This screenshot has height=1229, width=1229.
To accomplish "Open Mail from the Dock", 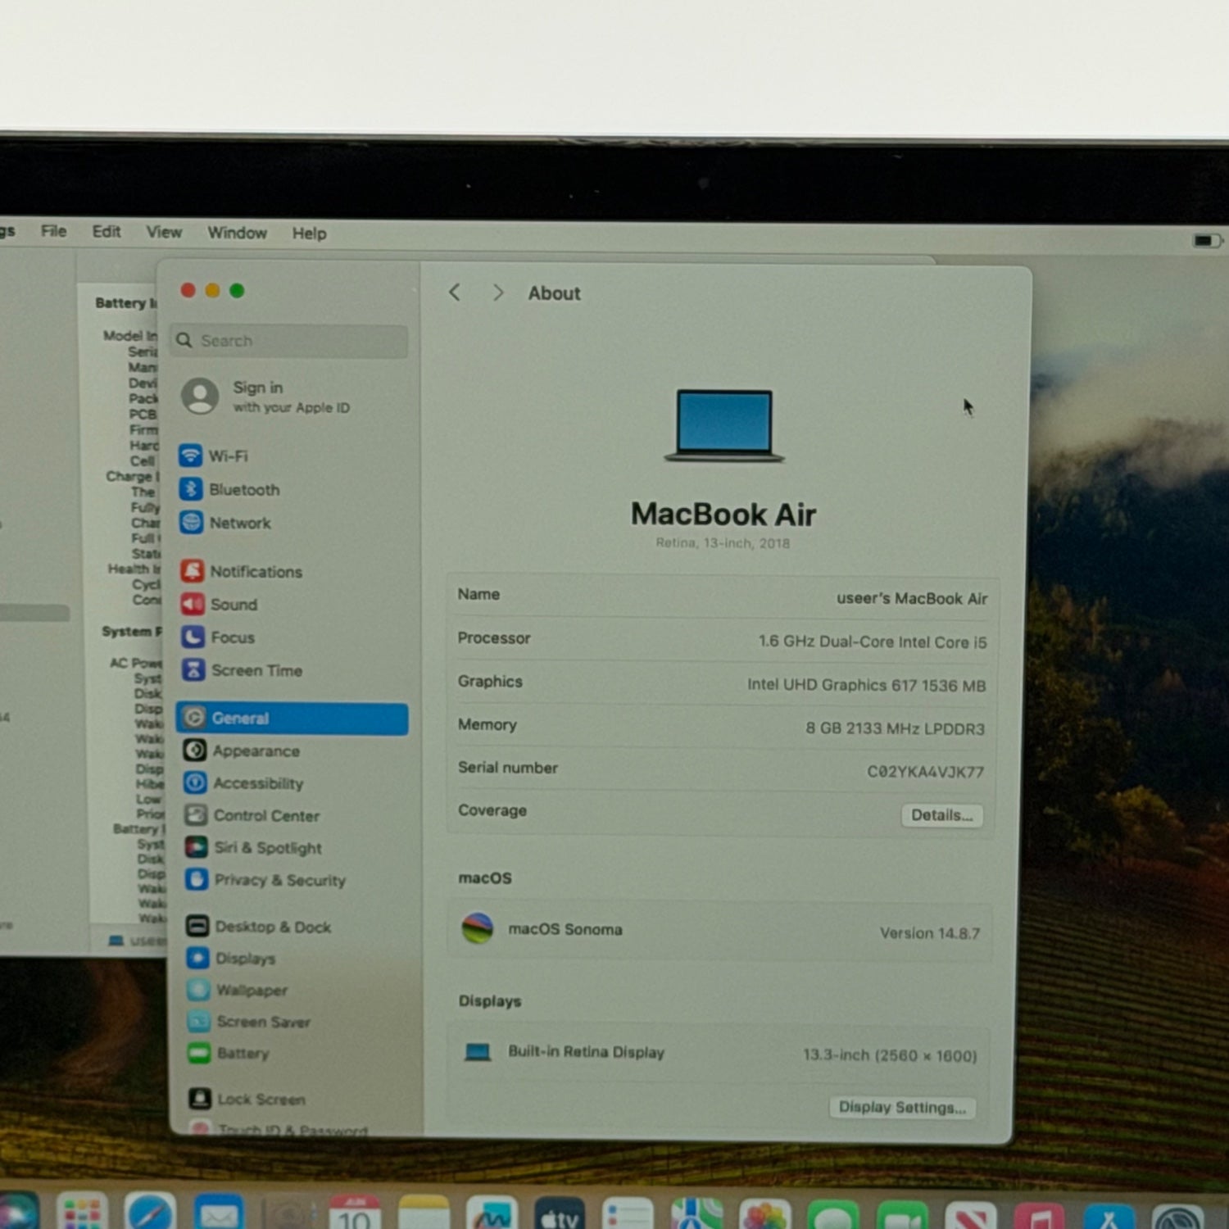I will tap(219, 1212).
